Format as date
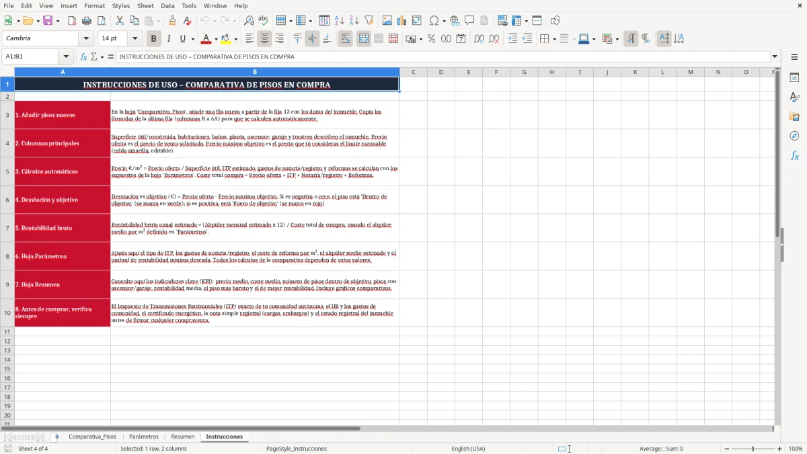This screenshot has height=454, width=807. [461, 39]
